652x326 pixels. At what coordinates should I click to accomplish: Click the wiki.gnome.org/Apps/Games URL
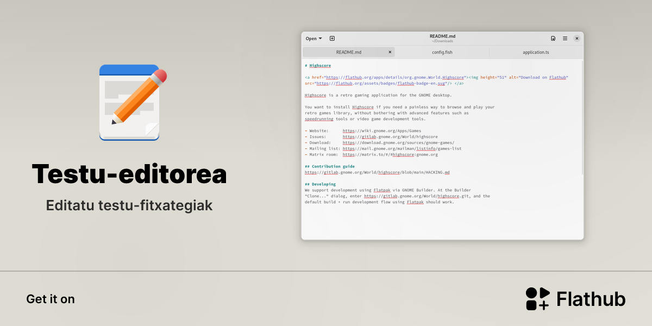pos(382,131)
